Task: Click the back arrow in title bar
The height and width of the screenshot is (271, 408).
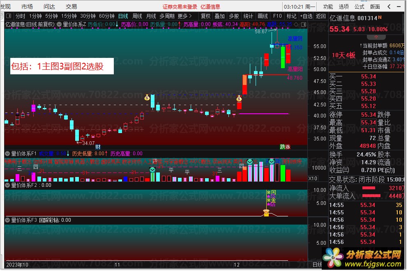Action: 389,7
